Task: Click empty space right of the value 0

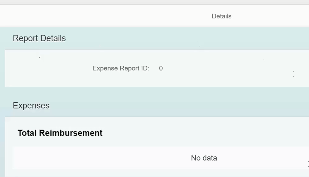Action: click(227, 68)
